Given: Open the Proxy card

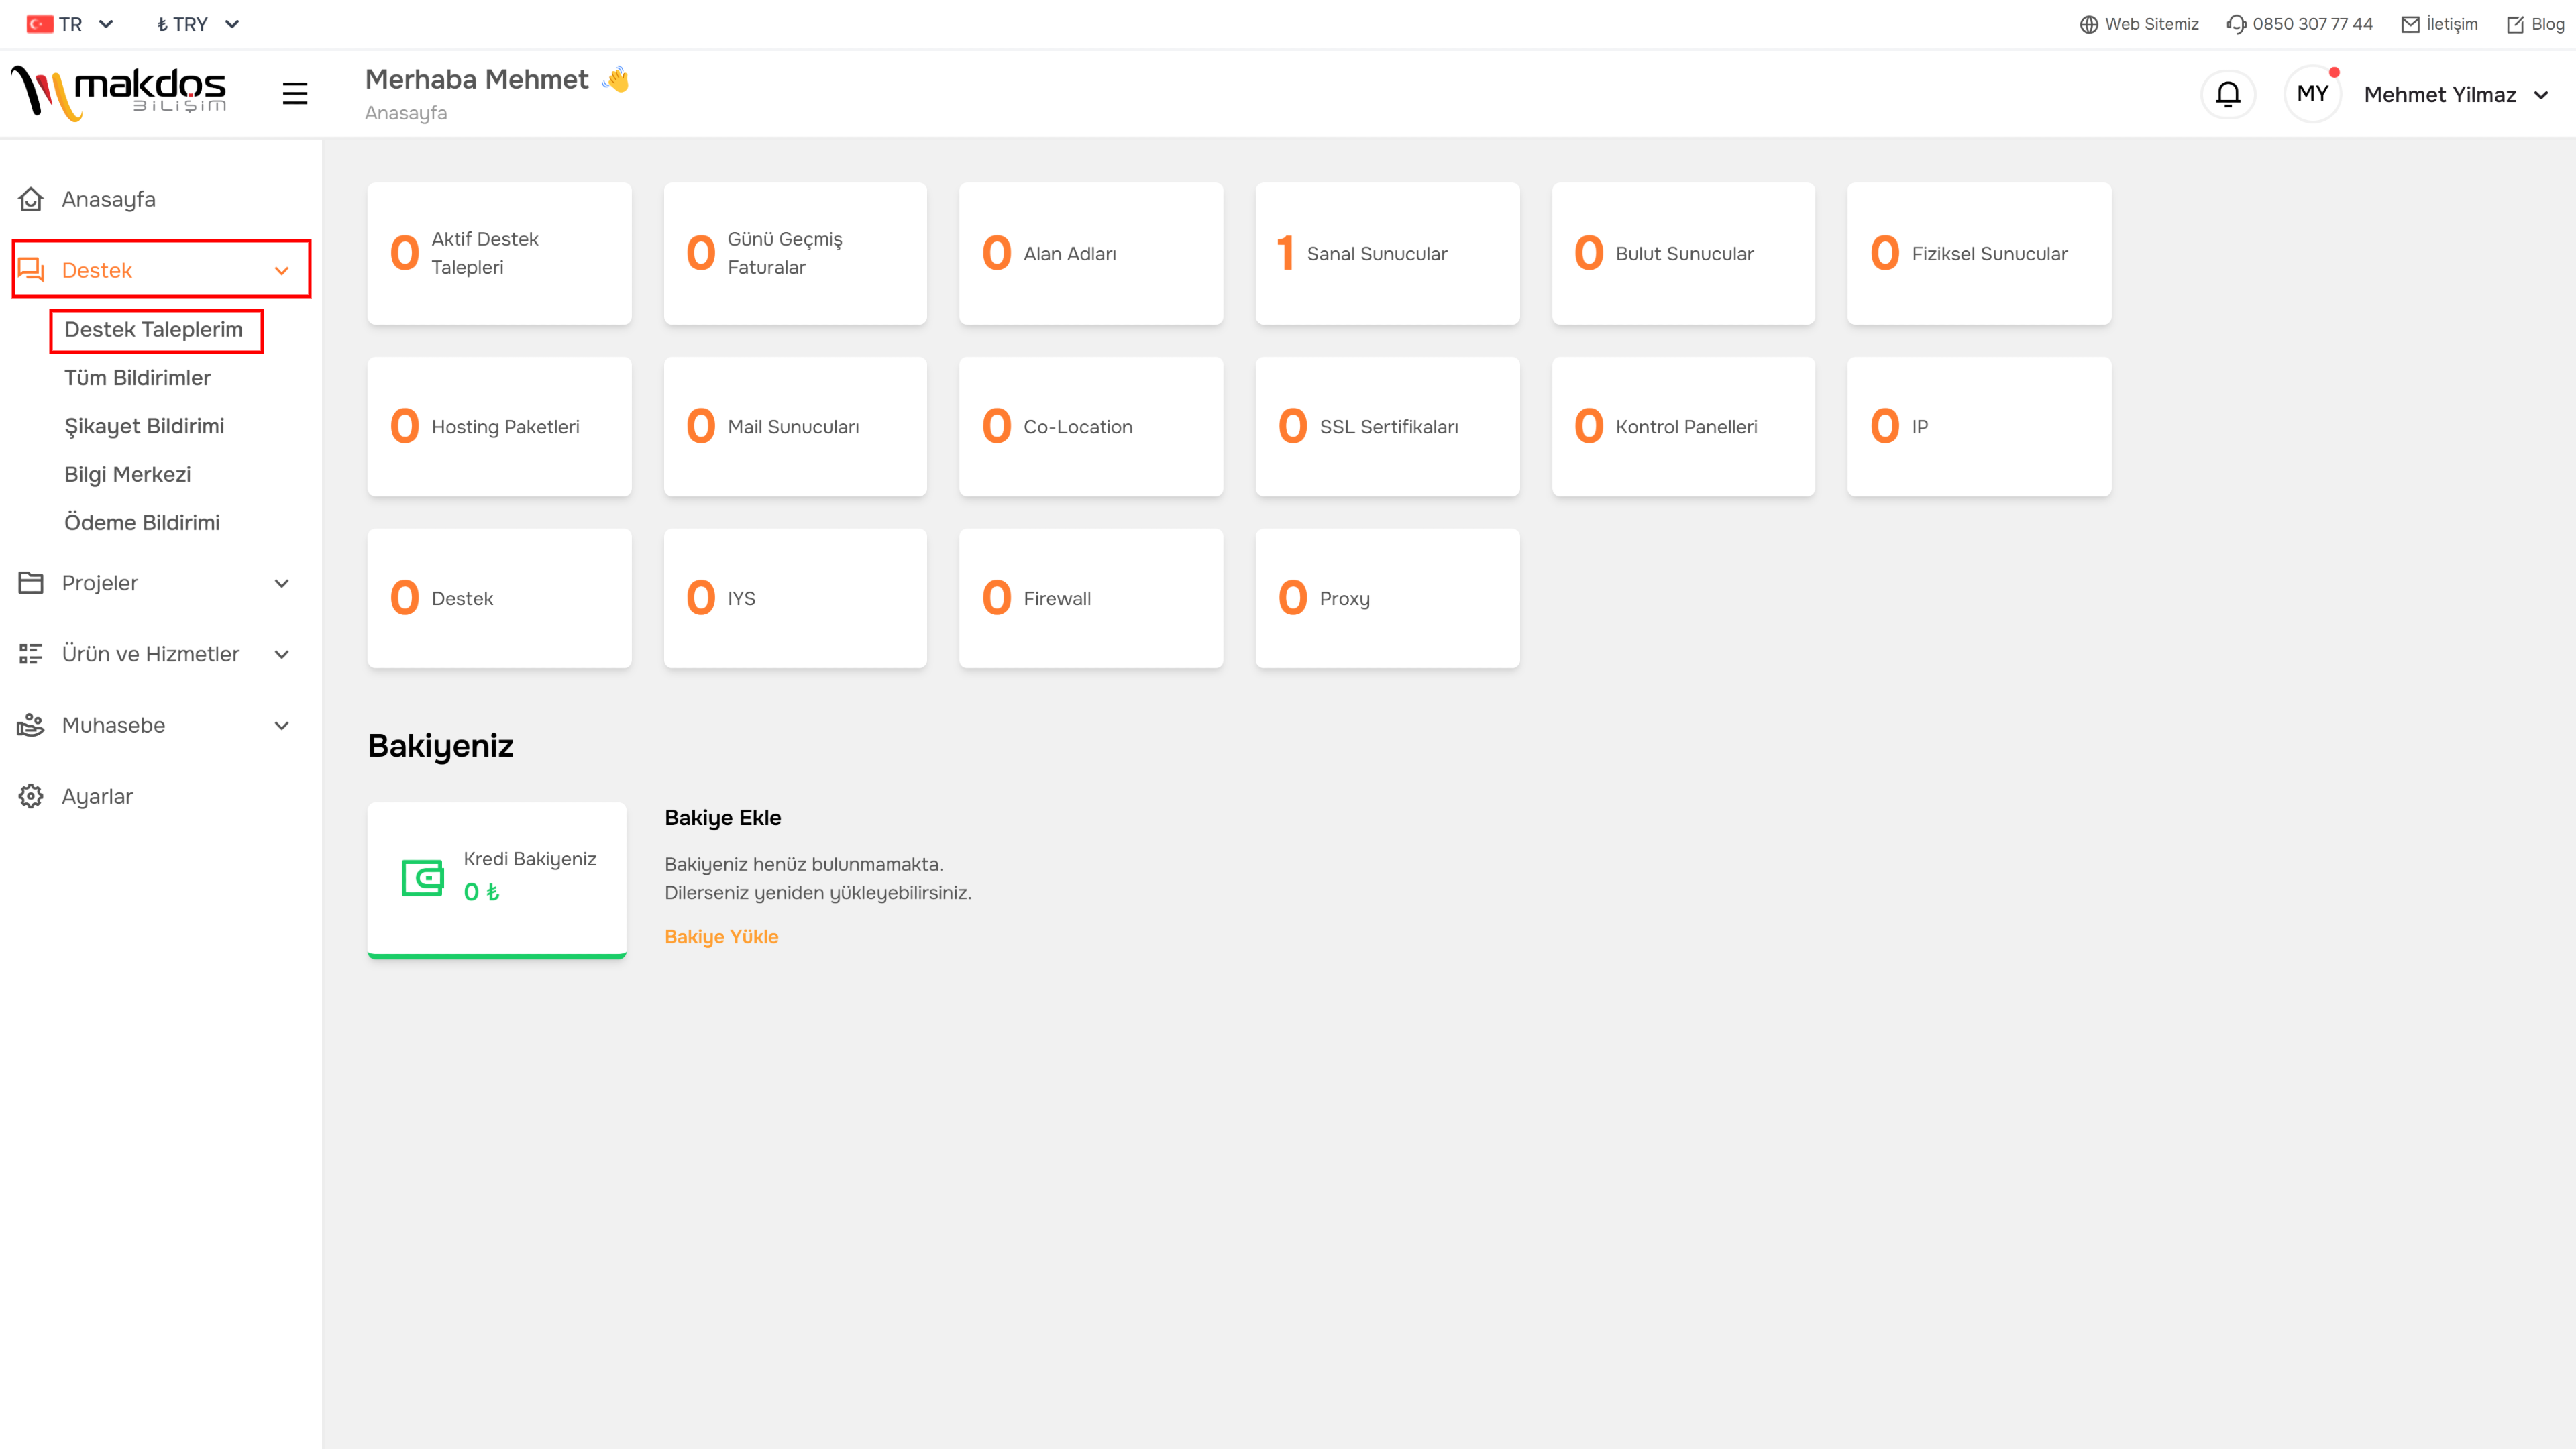Looking at the screenshot, I should (x=1387, y=598).
